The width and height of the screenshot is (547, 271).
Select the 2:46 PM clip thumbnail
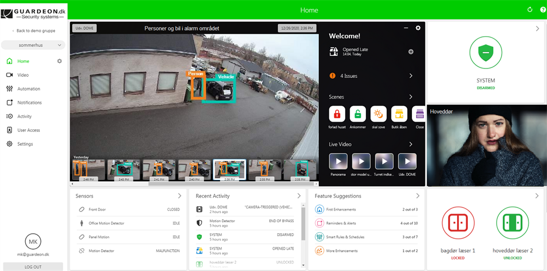89,170
